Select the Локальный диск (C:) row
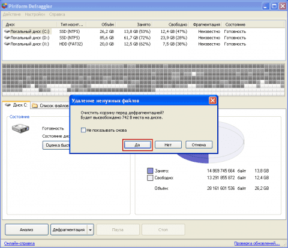The image size is (288, 248). 143,32
